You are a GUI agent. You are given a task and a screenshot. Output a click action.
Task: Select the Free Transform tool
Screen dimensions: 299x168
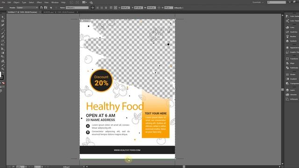[3, 45]
